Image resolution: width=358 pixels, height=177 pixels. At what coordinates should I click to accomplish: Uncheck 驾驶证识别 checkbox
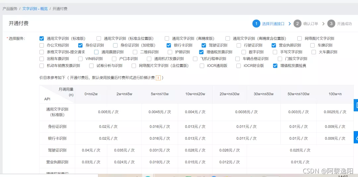(x=204, y=45)
